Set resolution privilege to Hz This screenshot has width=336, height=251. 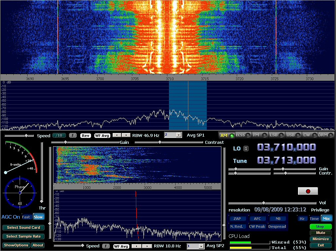[302, 219]
